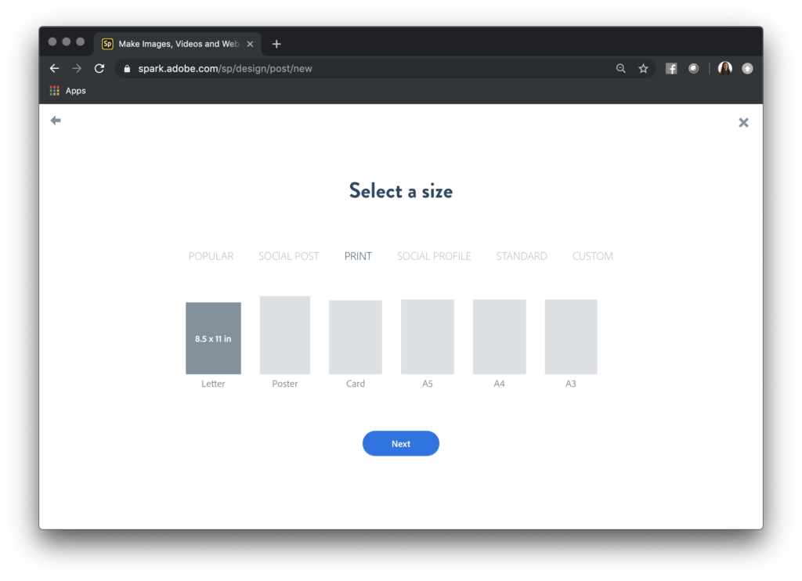Choose the Custom size tab
This screenshot has width=802, height=581.
point(592,256)
